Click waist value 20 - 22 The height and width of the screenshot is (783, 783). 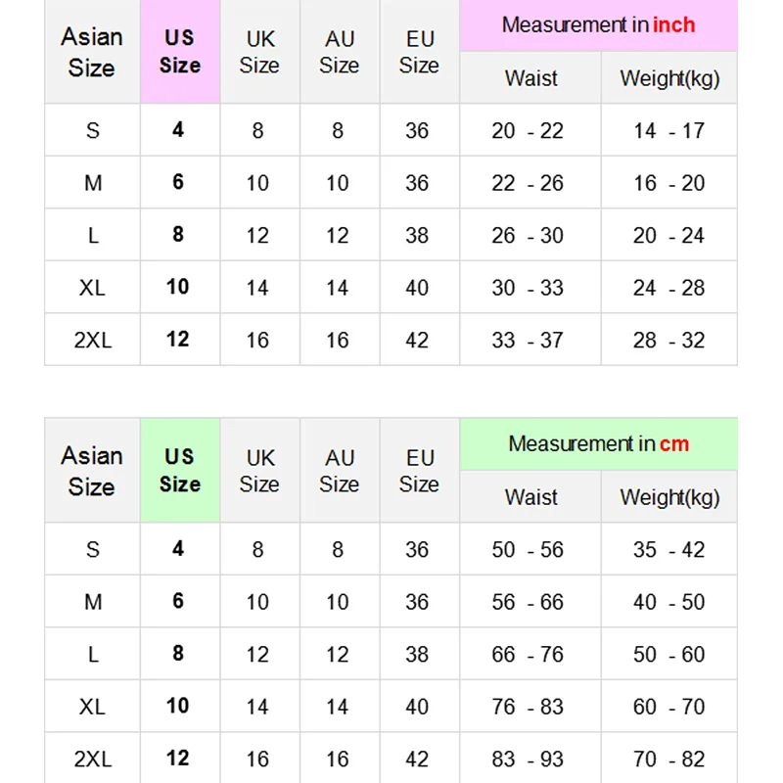point(529,131)
